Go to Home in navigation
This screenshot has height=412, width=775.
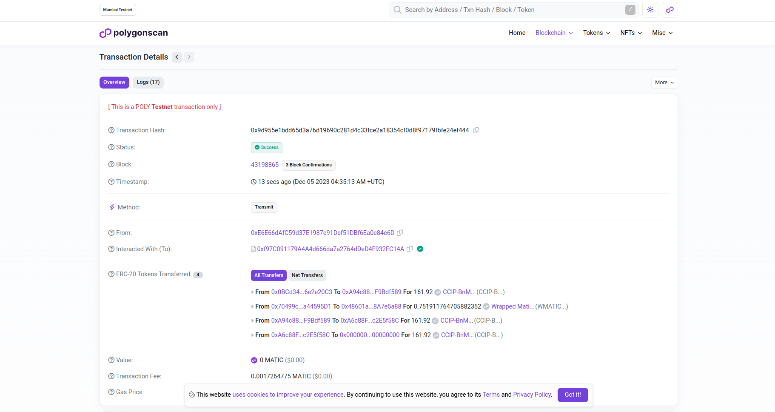517,33
